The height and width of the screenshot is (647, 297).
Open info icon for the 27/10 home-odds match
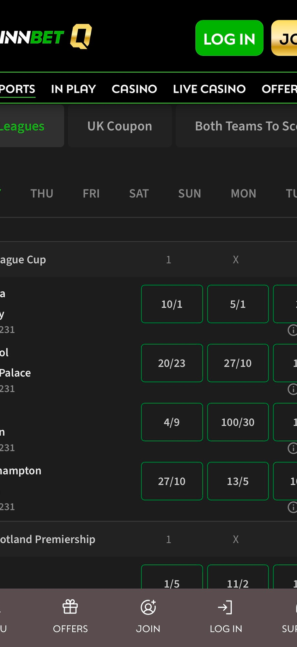[x=292, y=507]
